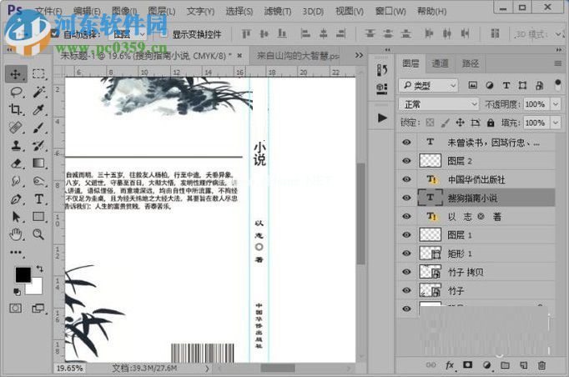Select the History Brush tool

coord(38,145)
